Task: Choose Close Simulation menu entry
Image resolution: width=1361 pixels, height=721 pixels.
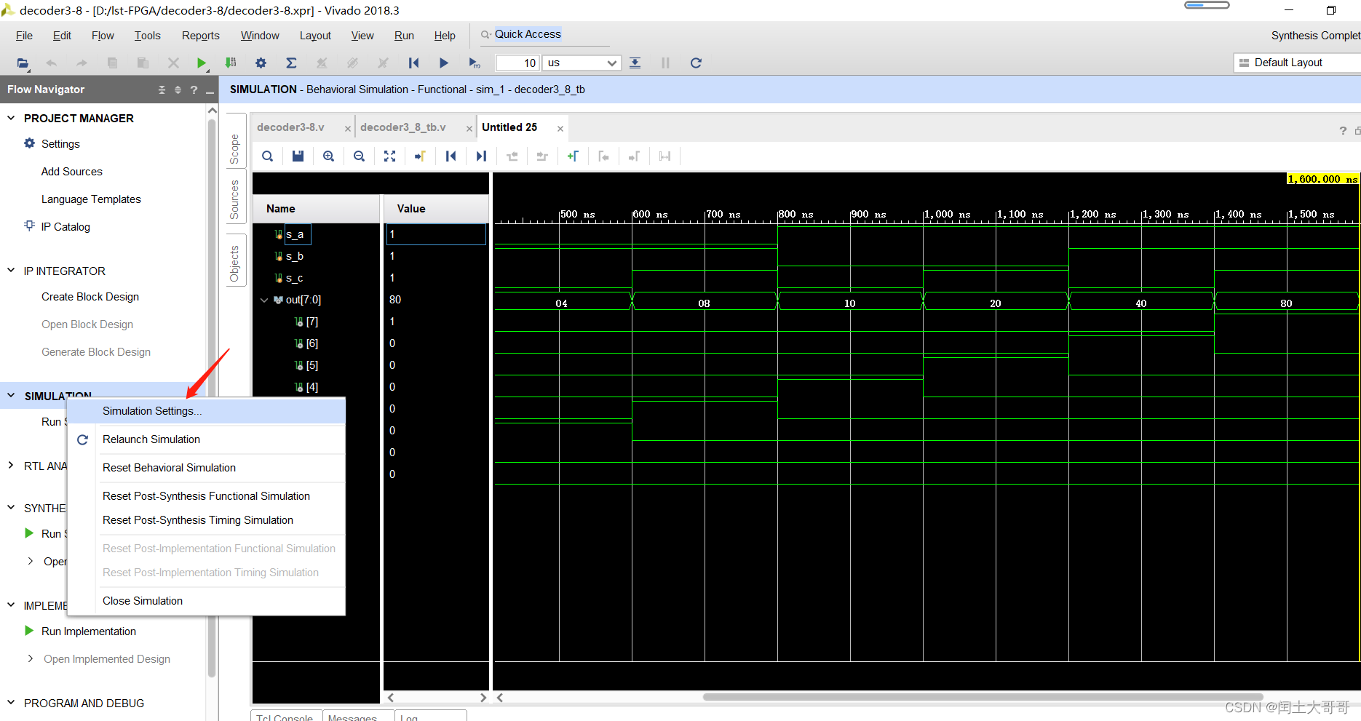Action: point(207,601)
